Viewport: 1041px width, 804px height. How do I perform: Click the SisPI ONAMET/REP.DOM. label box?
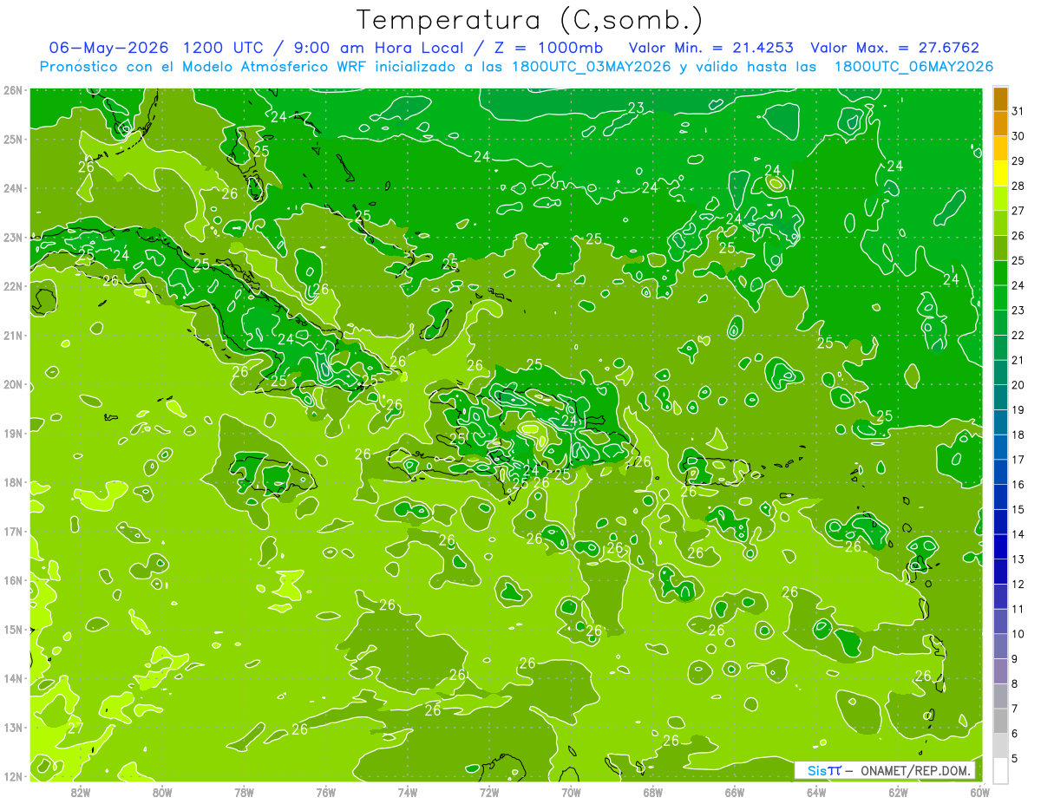point(885,770)
